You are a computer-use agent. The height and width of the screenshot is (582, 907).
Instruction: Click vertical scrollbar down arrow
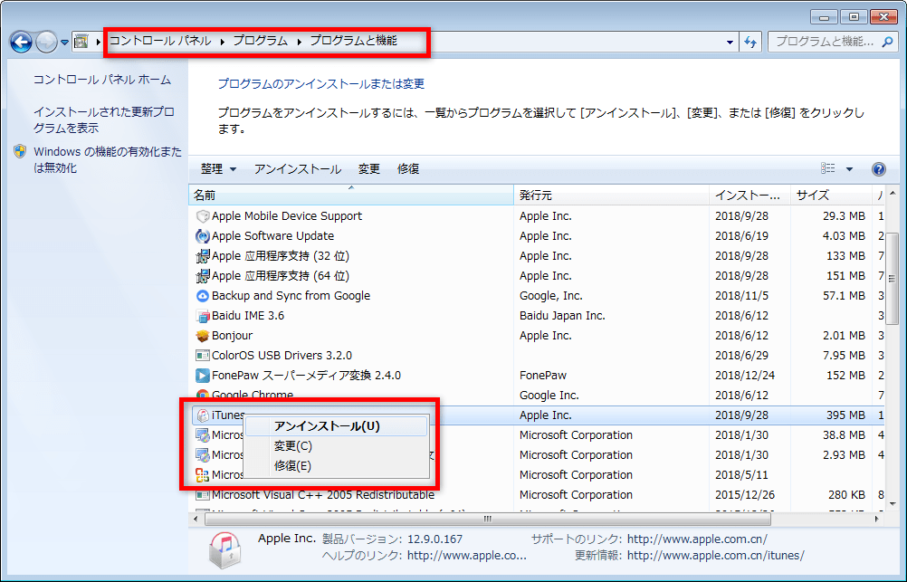tap(892, 503)
